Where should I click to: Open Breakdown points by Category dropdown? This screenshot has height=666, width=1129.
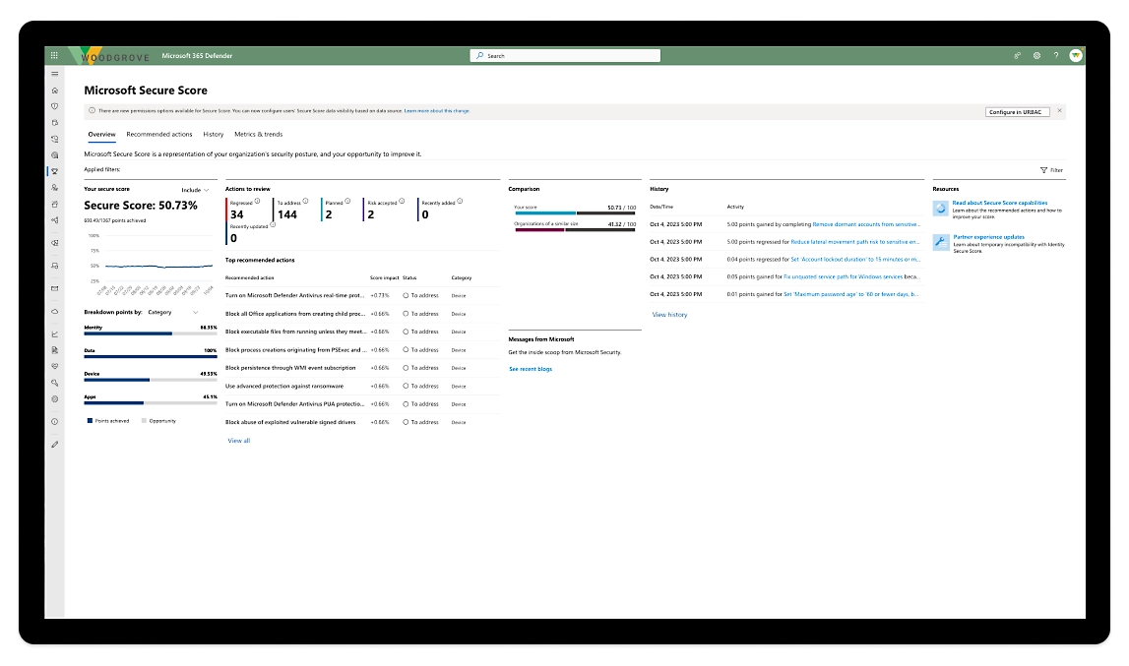172,312
